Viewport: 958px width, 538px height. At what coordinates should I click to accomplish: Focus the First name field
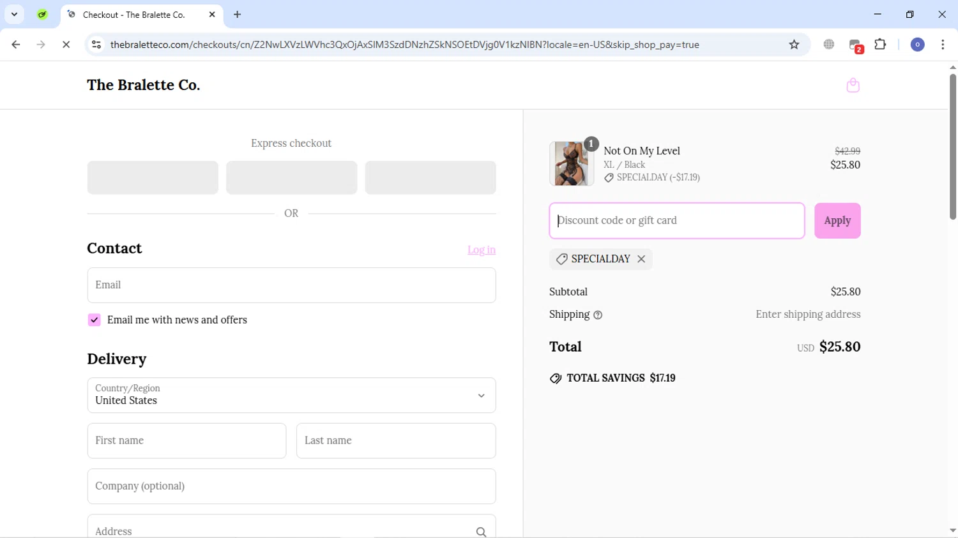186,441
